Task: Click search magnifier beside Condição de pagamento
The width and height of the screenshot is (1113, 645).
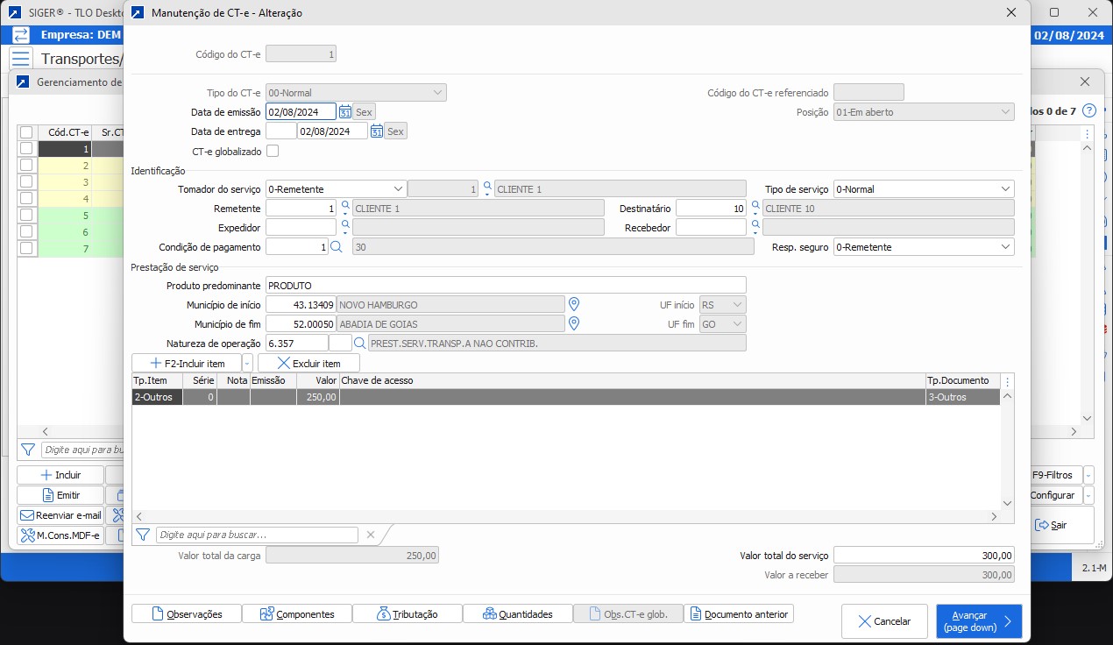Action: (x=337, y=247)
